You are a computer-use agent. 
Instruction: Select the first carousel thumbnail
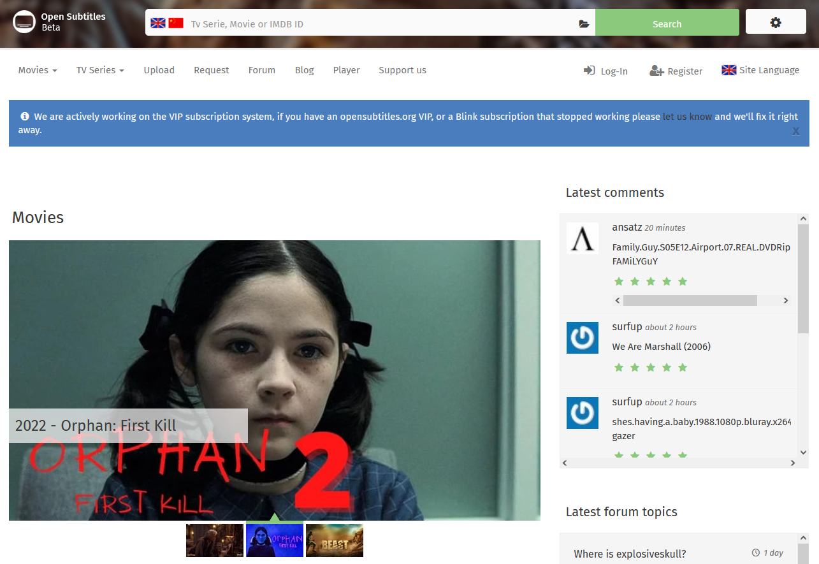215,540
